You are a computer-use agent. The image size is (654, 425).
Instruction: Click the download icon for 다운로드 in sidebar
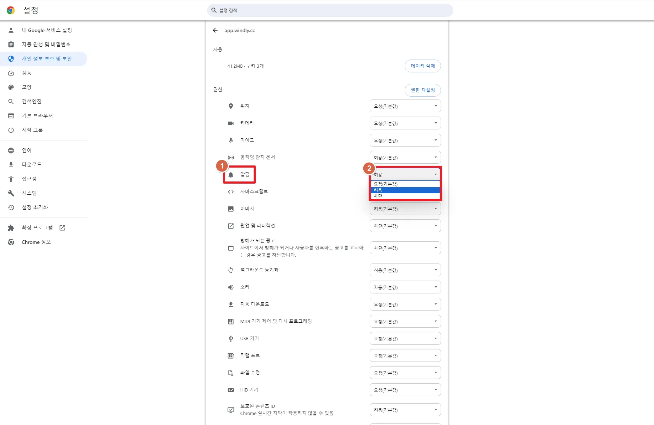11,165
